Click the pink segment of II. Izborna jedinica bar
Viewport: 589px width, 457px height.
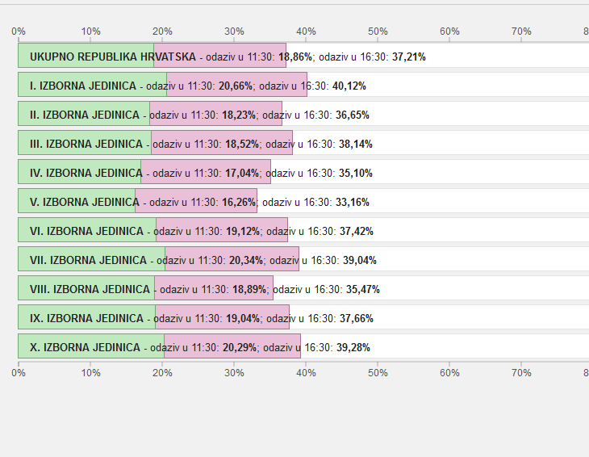click(x=215, y=114)
